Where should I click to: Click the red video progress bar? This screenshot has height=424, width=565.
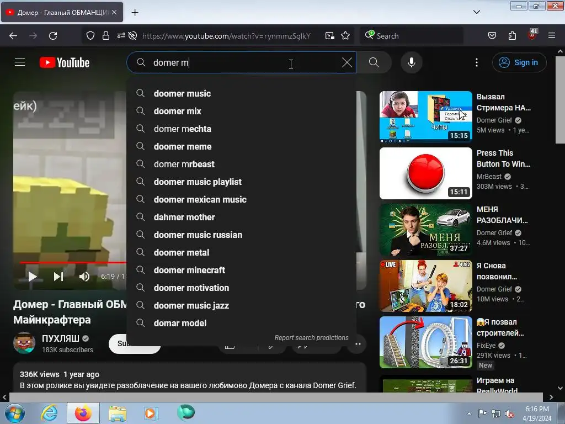73,262
